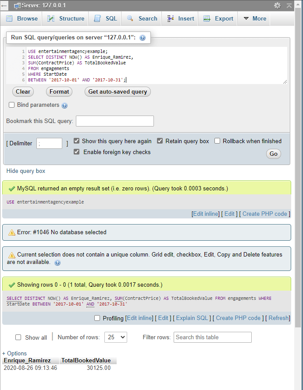Click the Export tab icon
303x390 pixels.
[207, 18]
